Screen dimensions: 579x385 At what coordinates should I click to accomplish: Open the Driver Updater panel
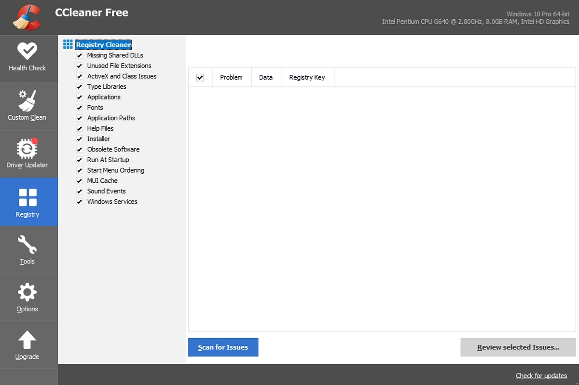click(27, 151)
